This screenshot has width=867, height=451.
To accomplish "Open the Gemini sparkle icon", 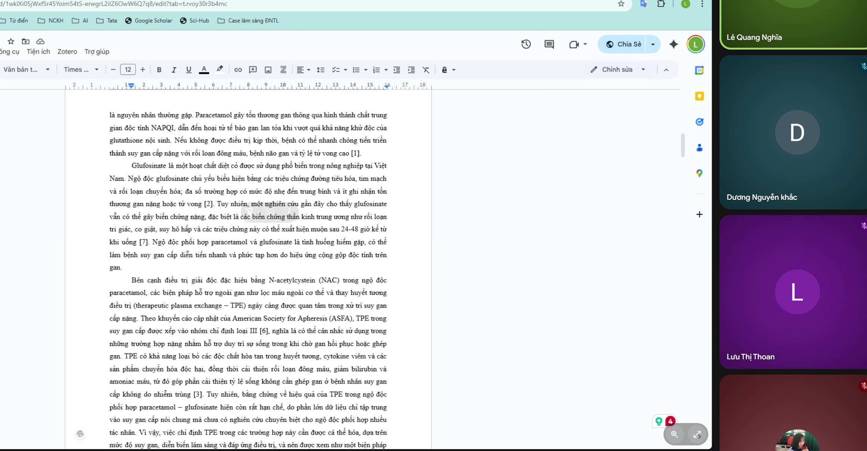I will pyautogui.click(x=673, y=44).
